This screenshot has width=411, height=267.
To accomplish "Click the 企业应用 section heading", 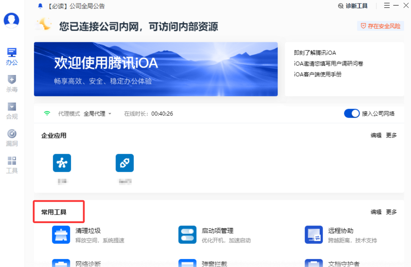I will (54, 135).
